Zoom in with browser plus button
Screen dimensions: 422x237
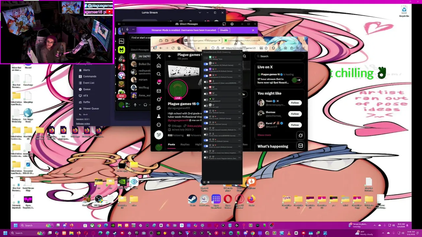198,48
